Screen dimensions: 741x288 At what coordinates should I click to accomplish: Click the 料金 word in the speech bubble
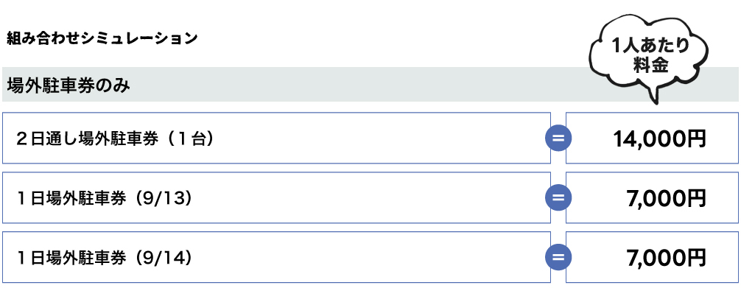tap(650, 66)
